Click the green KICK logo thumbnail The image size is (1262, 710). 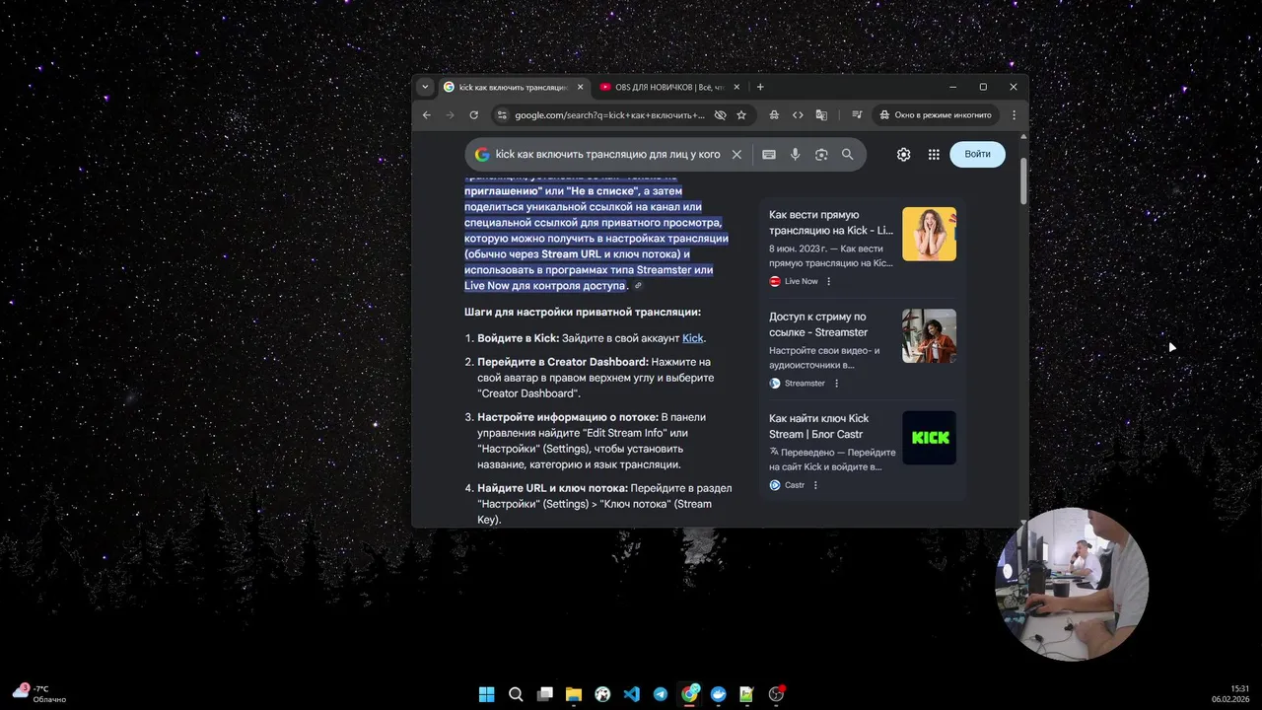pos(929,438)
